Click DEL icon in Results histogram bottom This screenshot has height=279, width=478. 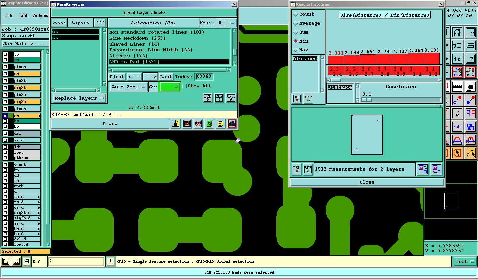[x=297, y=169]
